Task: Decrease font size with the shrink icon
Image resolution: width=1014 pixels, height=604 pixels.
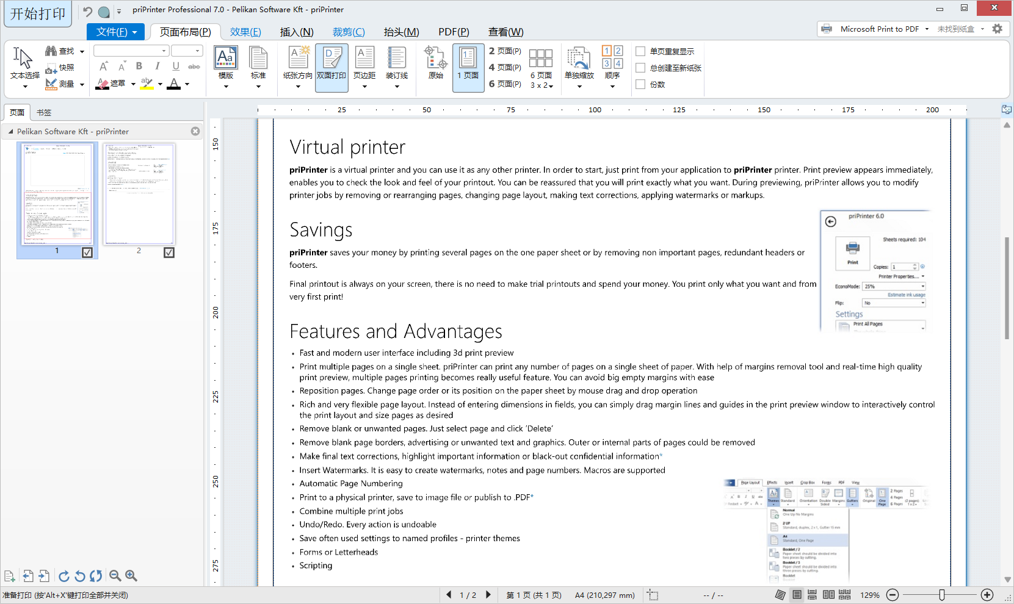Action: pos(121,67)
